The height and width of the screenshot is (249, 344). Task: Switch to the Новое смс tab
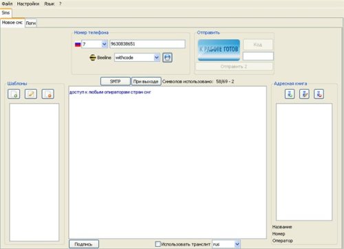(x=12, y=23)
